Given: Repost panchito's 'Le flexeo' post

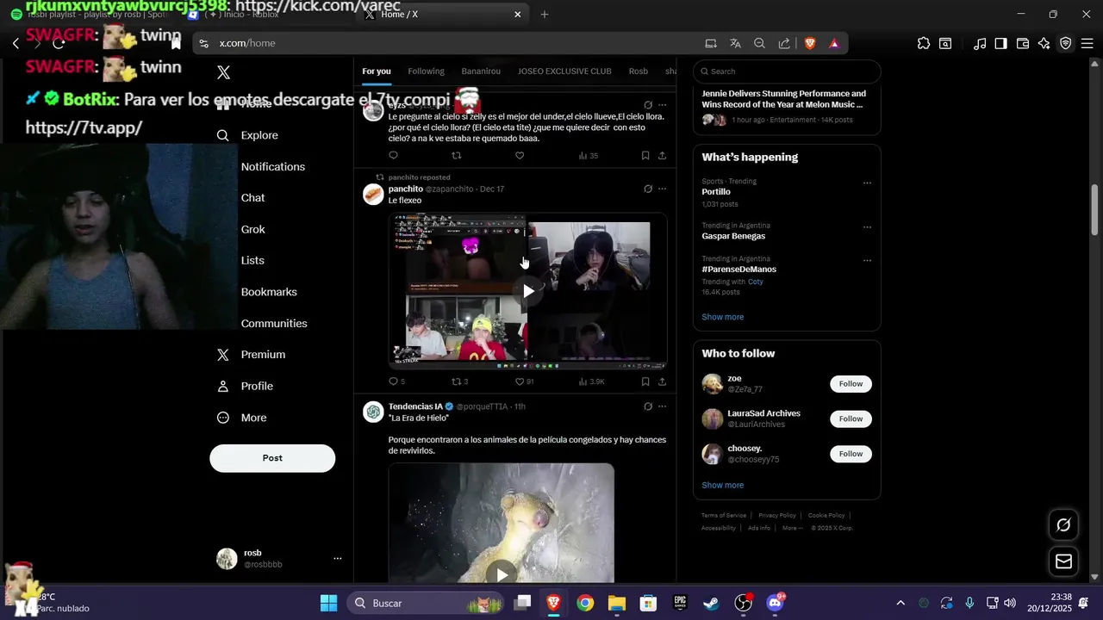Looking at the screenshot, I should [x=460, y=381].
